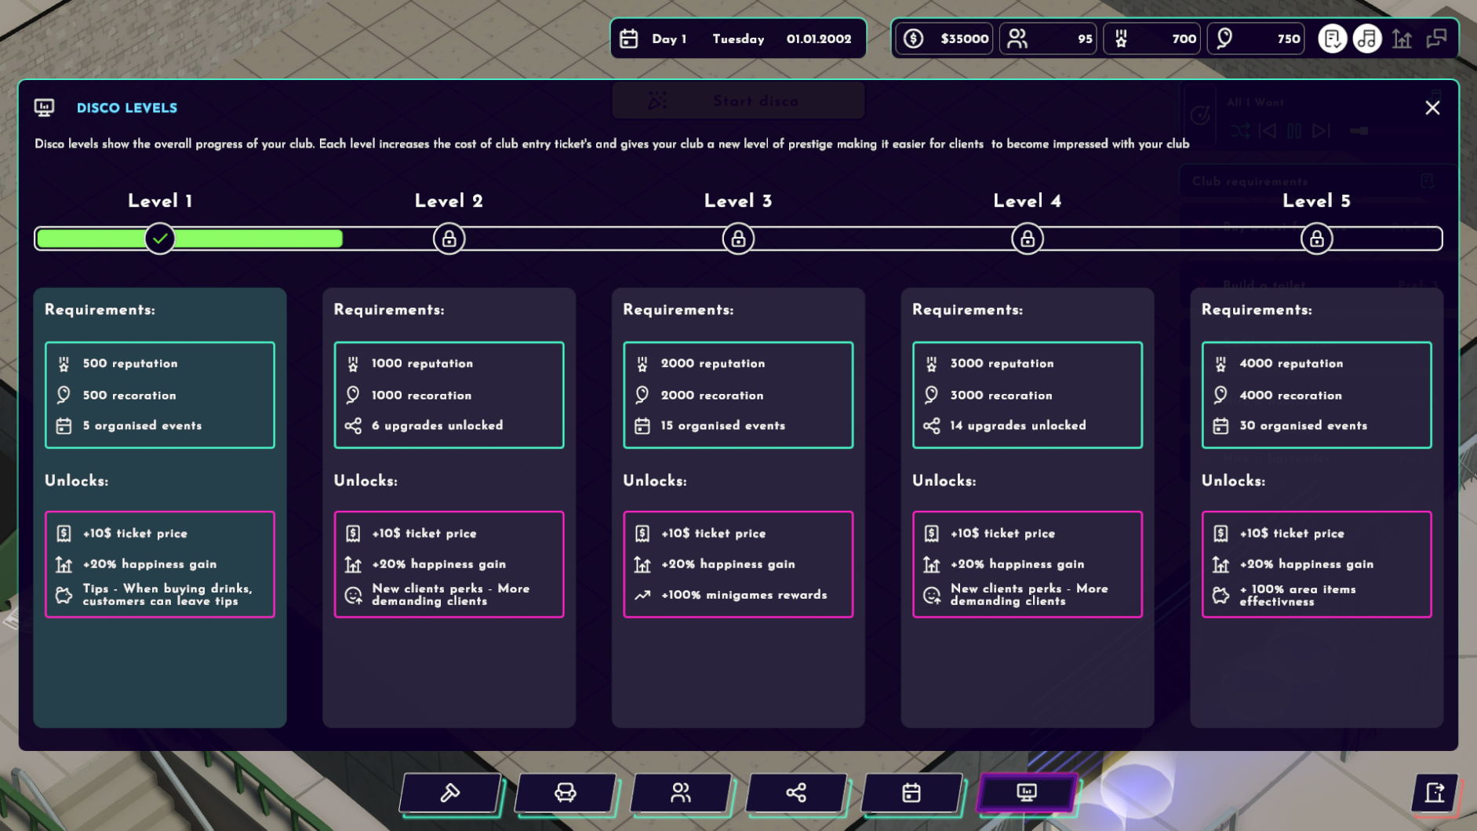This screenshot has height=831, width=1477.
Task: Toggle the club requirements list button
Action: (1332, 38)
